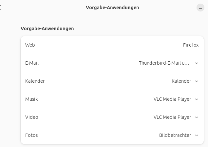Select the Firefox value in Web row

(191, 45)
